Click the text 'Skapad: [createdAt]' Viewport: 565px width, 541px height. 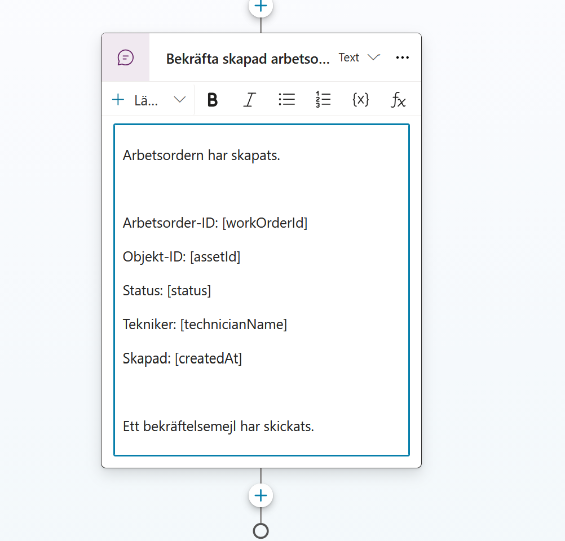pos(182,358)
